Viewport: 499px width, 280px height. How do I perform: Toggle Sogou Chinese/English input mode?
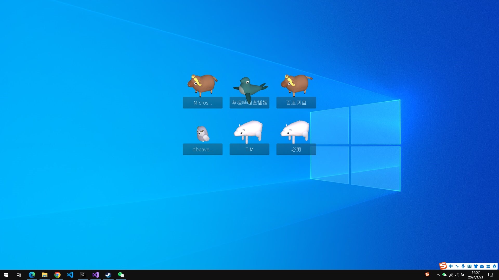coord(451,266)
